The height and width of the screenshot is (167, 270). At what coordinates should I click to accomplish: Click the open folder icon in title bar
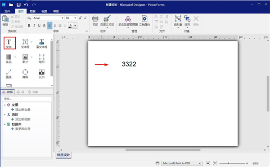(x=11, y=5)
